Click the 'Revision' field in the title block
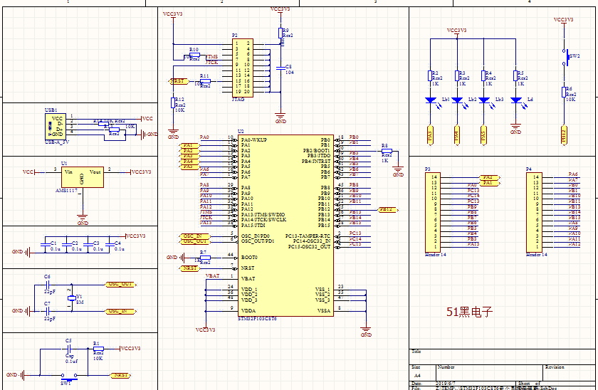The image size is (598, 390). (555, 367)
